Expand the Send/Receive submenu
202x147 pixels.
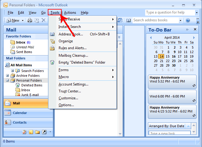86,19
